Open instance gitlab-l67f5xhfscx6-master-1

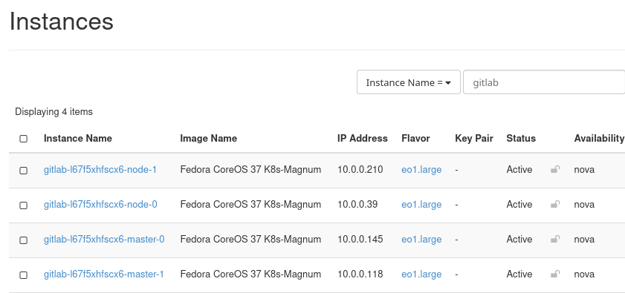point(103,274)
